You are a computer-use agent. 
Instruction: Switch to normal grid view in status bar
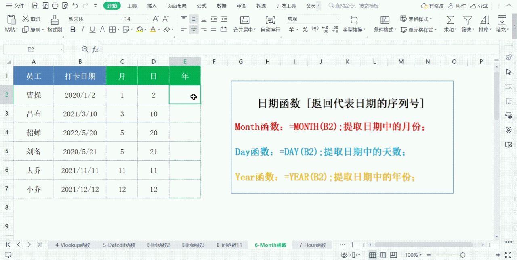point(372,255)
